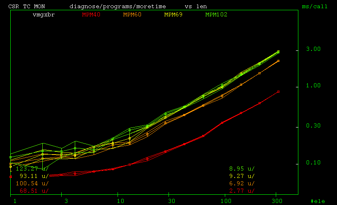Click the orange '100.54 u/' value
Viewport: 337px width, 205px height.
[x=32, y=183]
